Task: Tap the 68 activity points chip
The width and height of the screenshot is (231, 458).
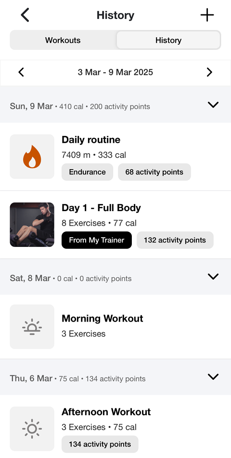Action: [x=154, y=172]
